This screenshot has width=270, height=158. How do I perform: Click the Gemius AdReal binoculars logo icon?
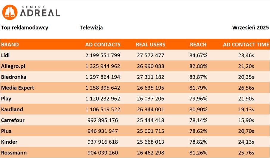tap(10, 12)
